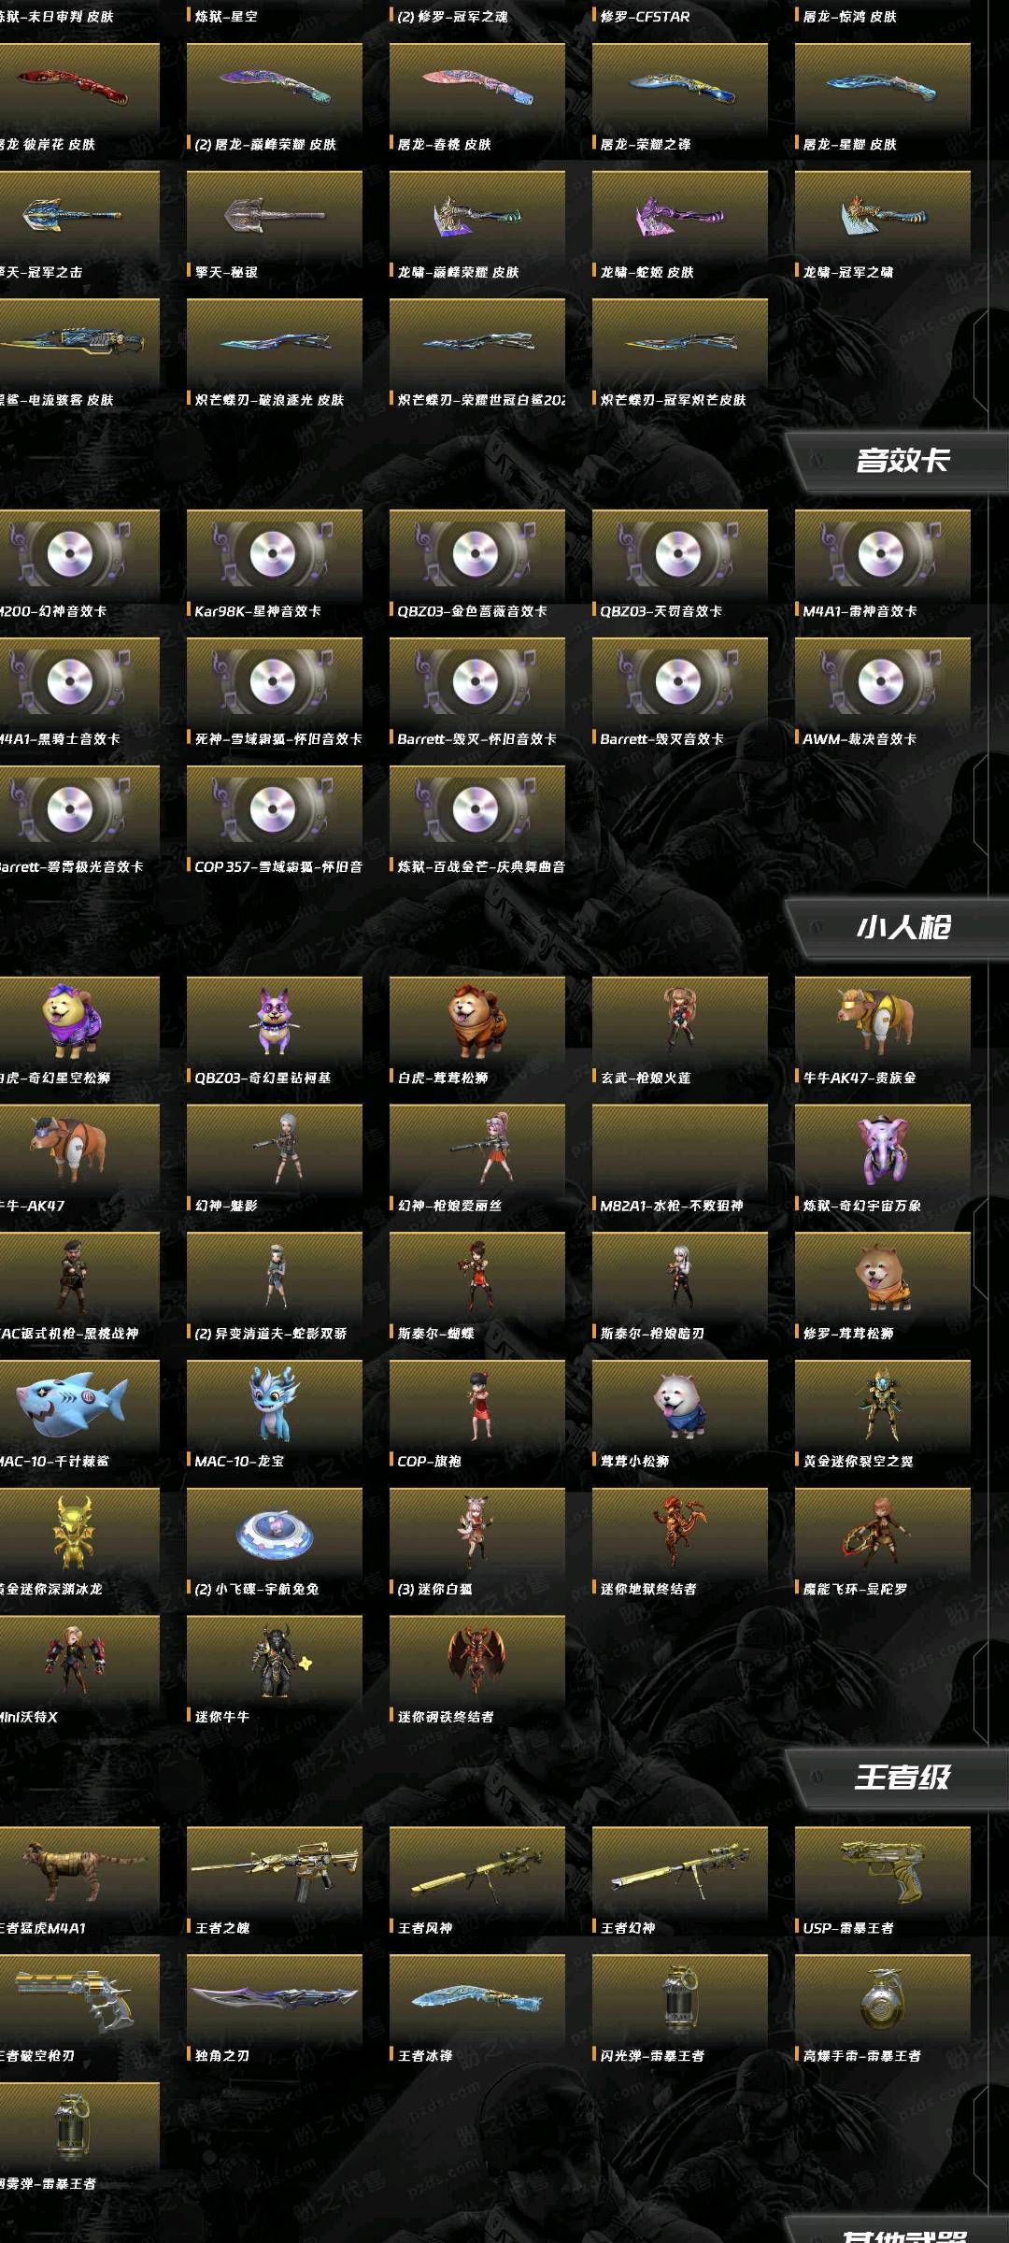Click the 王者之魄 golden rifle
The height and width of the screenshot is (2243, 1009).
point(274,1873)
